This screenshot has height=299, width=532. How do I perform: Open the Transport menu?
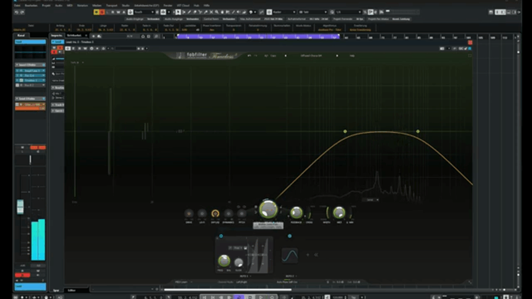click(x=112, y=5)
